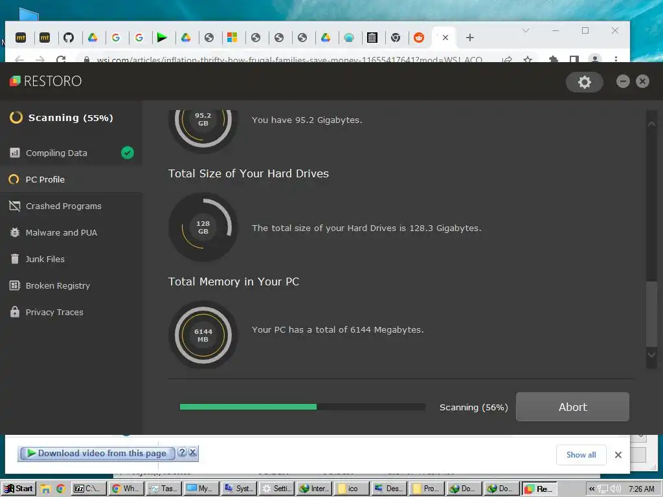This screenshot has width=663, height=497.
Task: Switch to the museum building icon tab
Action: coord(372,38)
